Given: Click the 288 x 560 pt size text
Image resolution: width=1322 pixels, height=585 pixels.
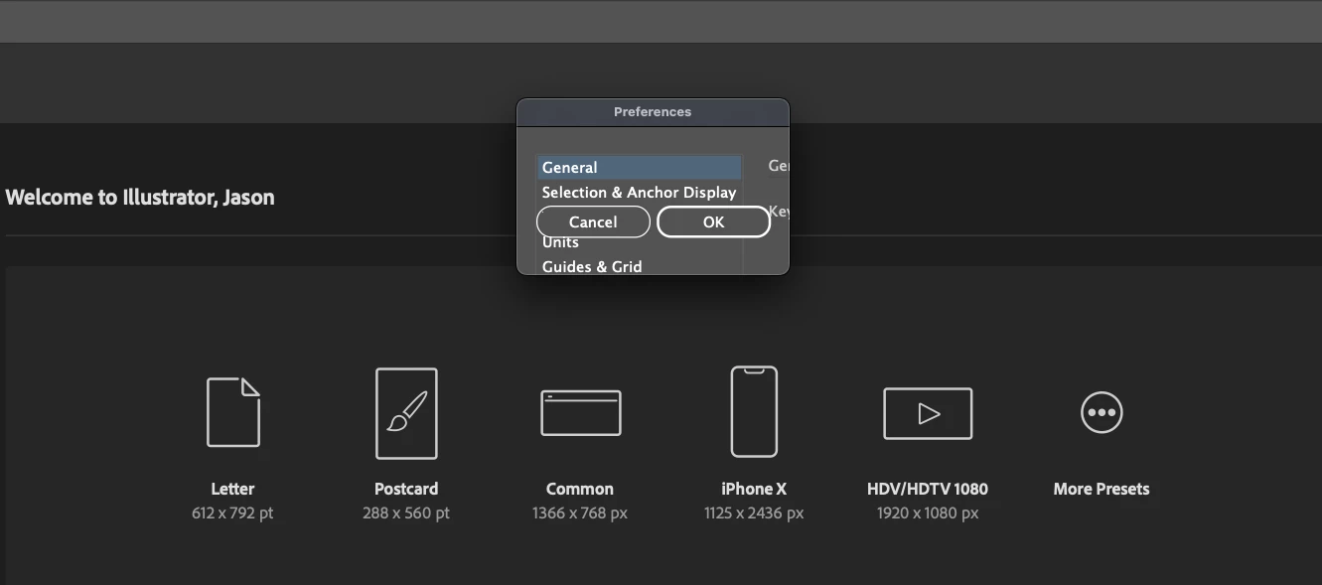Looking at the screenshot, I should [x=406, y=513].
